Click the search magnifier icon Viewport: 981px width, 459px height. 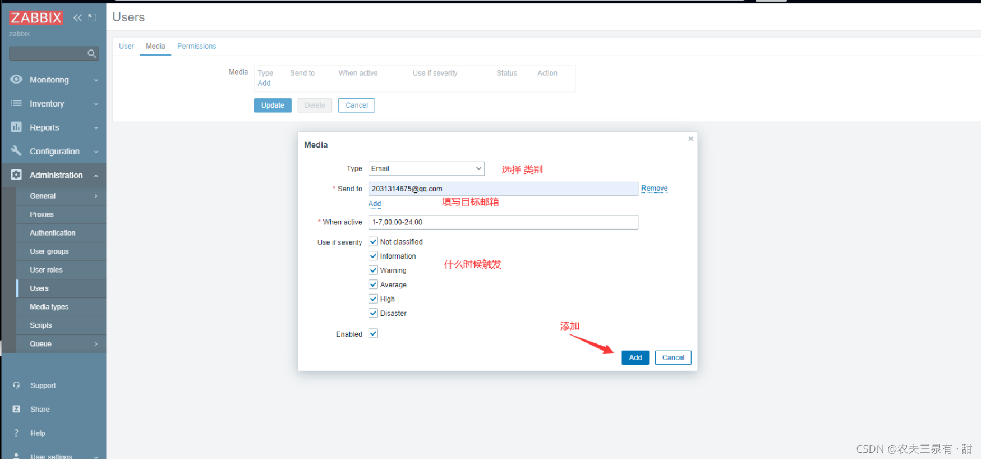(92, 54)
